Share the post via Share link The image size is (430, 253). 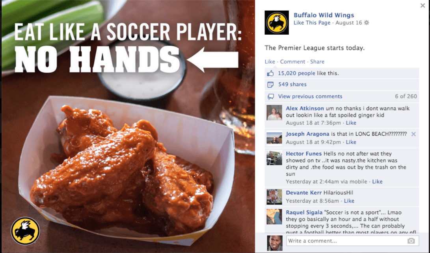pos(317,62)
